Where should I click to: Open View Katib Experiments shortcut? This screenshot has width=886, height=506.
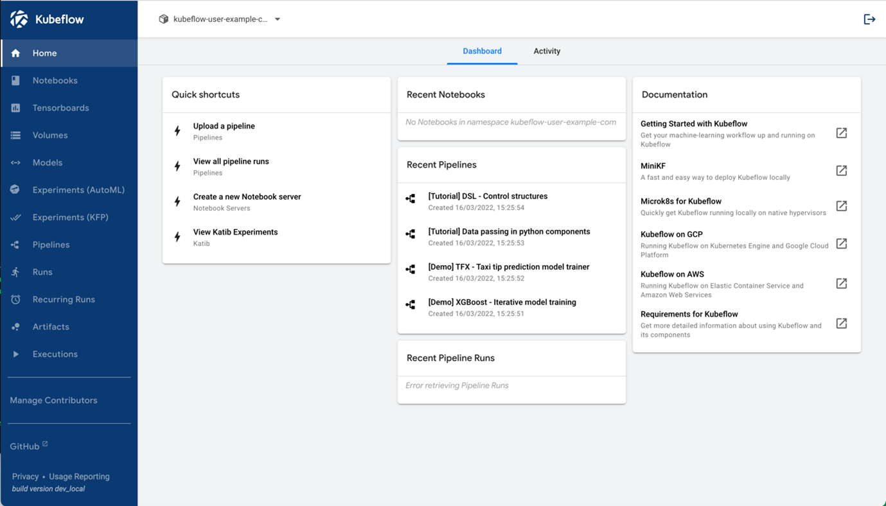(235, 232)
